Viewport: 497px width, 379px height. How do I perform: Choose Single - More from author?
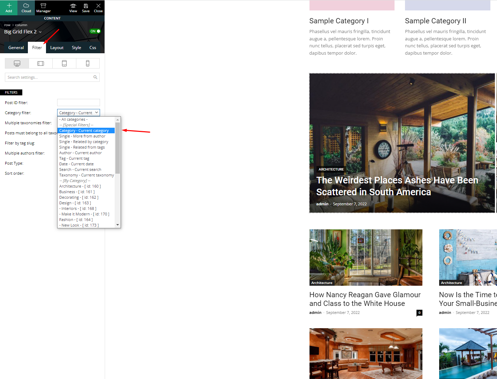pyautogui.click(x=86, y=136)
